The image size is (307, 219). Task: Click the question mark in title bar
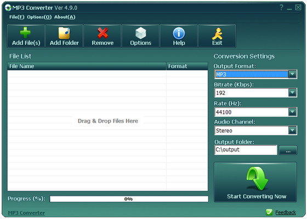(281, 8)
